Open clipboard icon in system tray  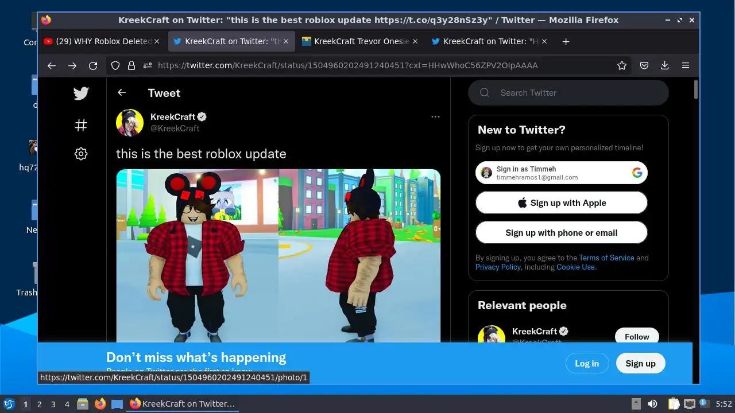(674, 404)
